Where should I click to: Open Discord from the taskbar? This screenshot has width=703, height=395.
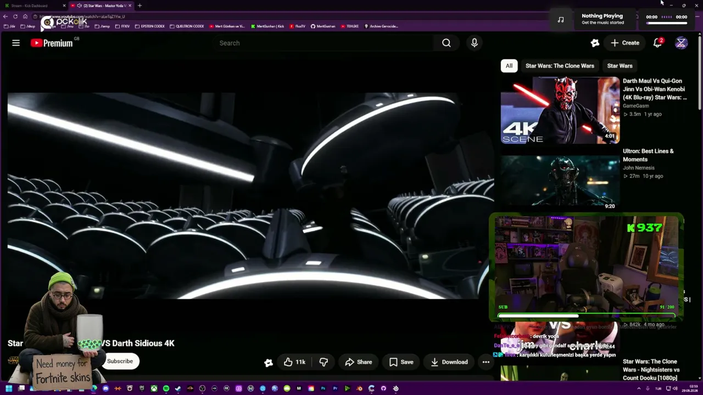point(105,388)
